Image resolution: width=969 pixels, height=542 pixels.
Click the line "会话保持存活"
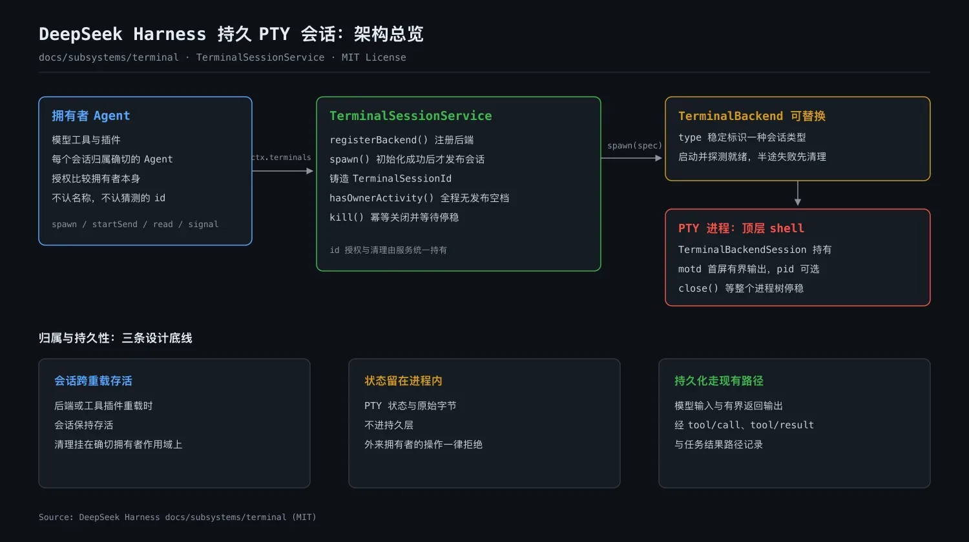[x=84, y=425]
